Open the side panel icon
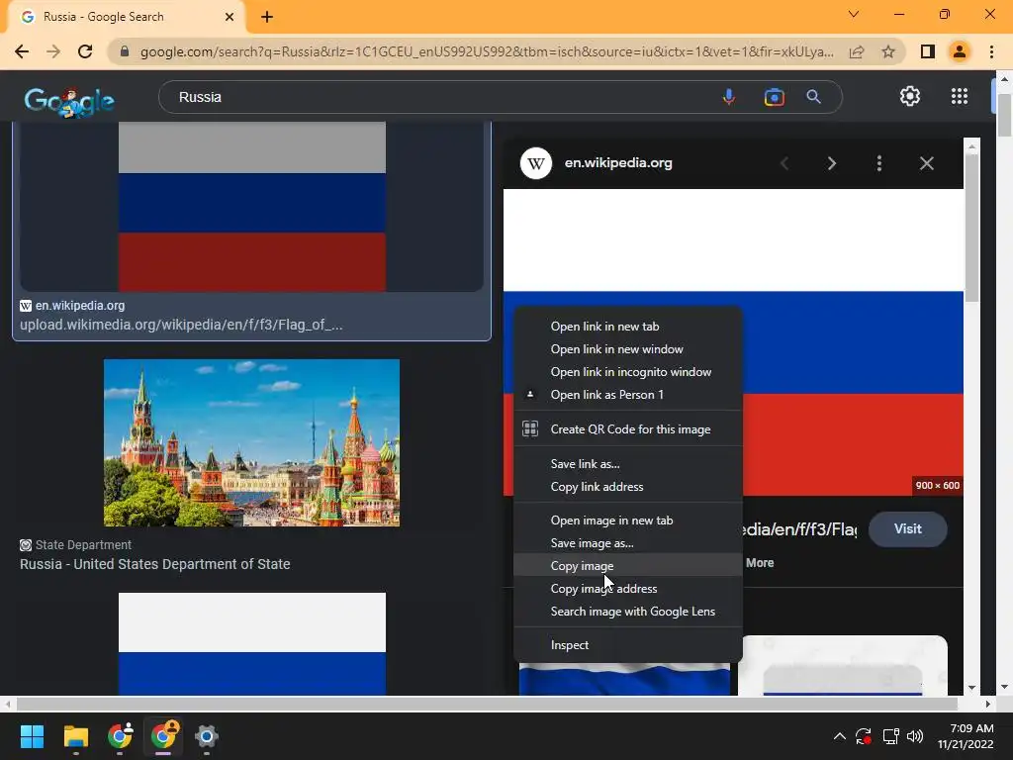The image size is (1013, 760). 928,51
